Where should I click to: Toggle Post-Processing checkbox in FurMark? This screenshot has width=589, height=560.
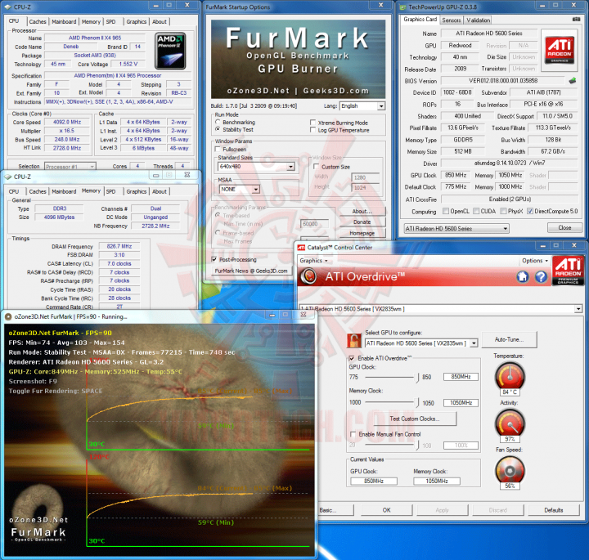pos(214,259)
